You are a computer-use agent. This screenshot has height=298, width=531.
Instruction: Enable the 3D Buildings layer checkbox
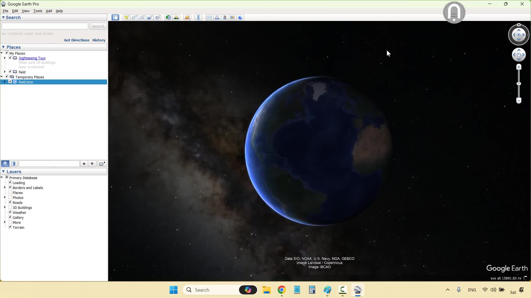click(x=10, y=207)
